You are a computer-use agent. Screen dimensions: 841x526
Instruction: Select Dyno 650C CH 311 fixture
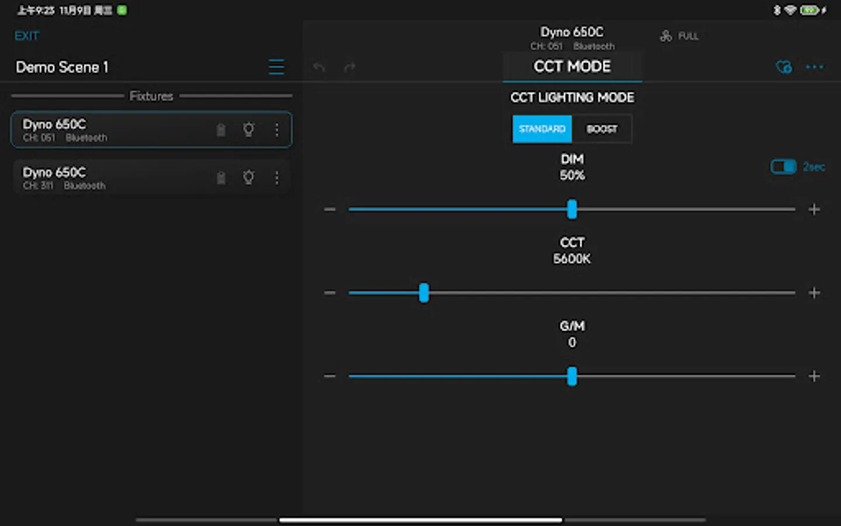151,178
